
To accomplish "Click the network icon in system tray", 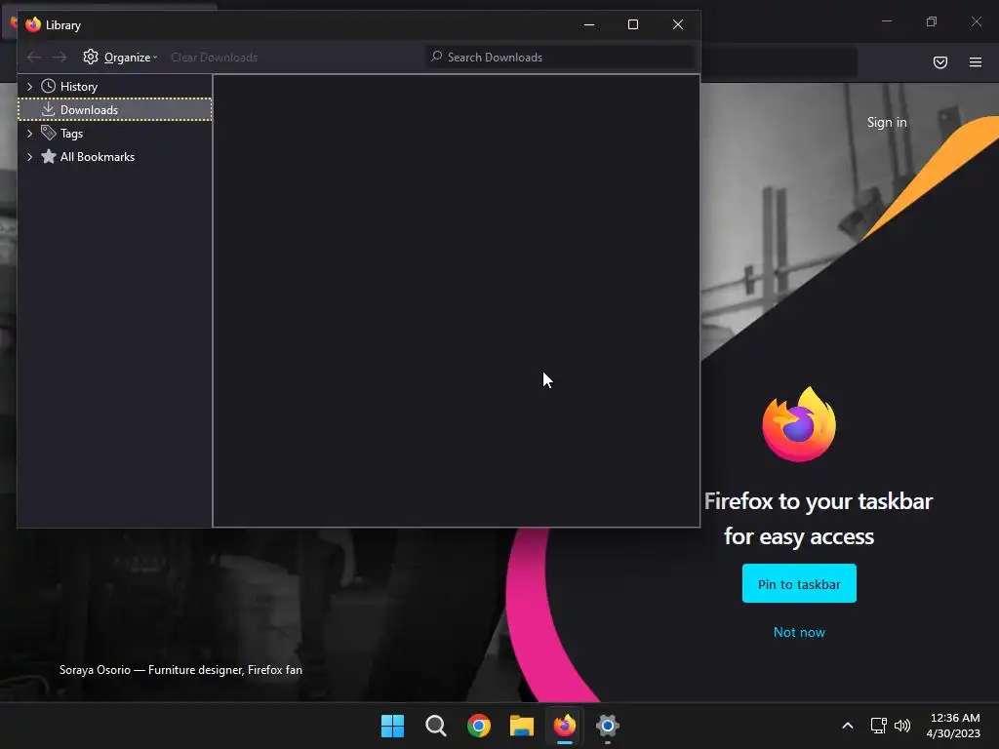I will point(879,726).
